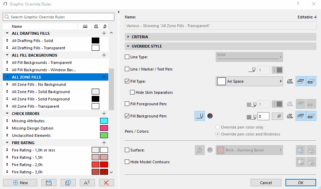Collapse the ALL FILL BACKGROUNDS group

pyautogui.click(x=7, y=55)
